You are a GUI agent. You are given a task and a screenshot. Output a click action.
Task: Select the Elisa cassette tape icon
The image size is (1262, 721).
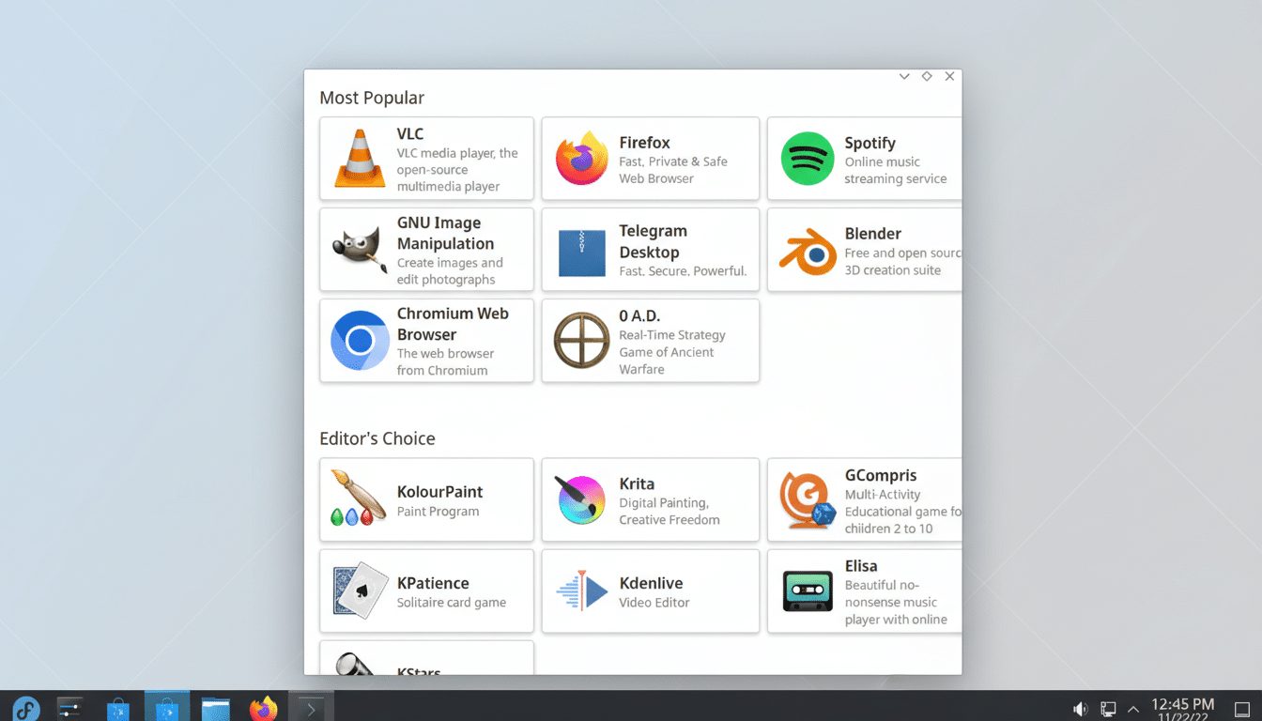806,591
